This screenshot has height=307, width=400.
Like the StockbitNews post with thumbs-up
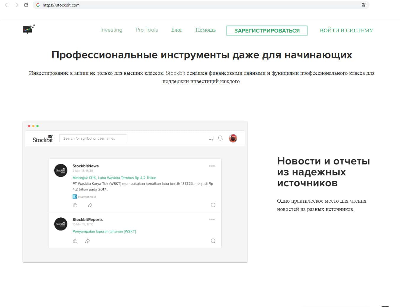[x=75, y=205]
